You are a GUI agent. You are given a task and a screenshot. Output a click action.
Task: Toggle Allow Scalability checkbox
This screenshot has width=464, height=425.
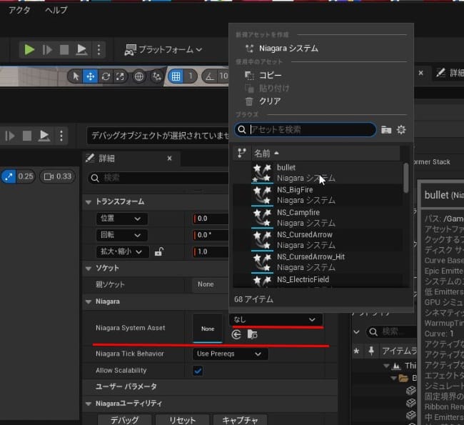coord(198,371)
